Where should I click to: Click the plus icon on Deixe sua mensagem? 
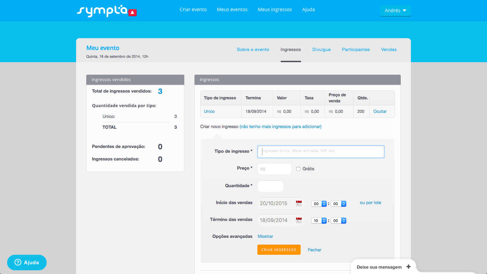click(x=409, y=267)
